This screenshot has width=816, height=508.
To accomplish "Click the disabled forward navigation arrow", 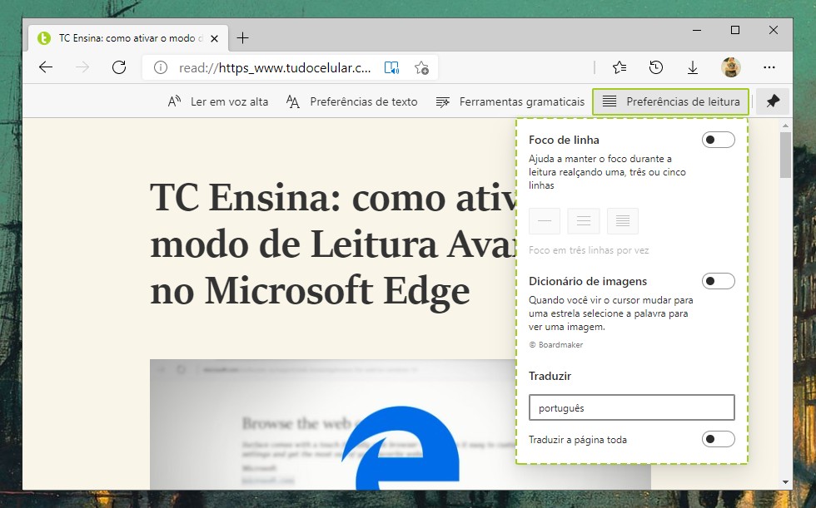I will tap(82, 67).
